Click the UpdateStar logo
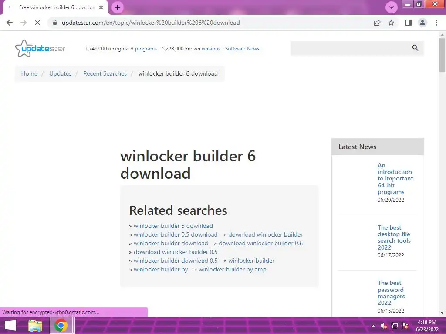The height and width of the screenshot is (334, 446). [40, 49]
